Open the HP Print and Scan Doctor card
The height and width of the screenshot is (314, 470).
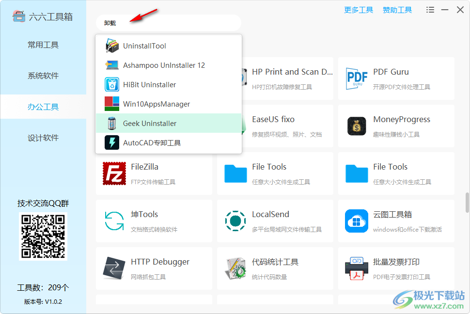tap(287, 78)
